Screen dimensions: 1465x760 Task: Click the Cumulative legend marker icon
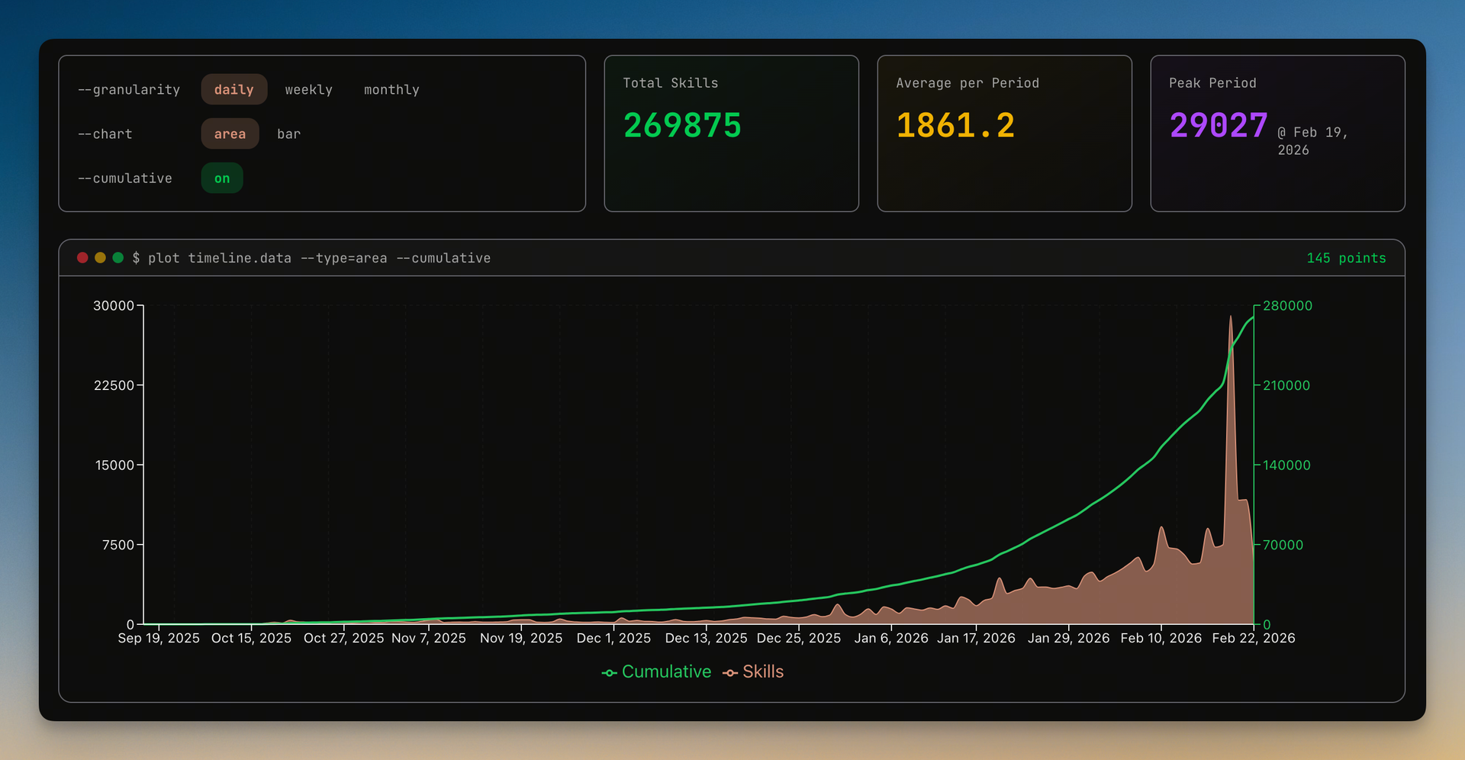coord(609,673)
